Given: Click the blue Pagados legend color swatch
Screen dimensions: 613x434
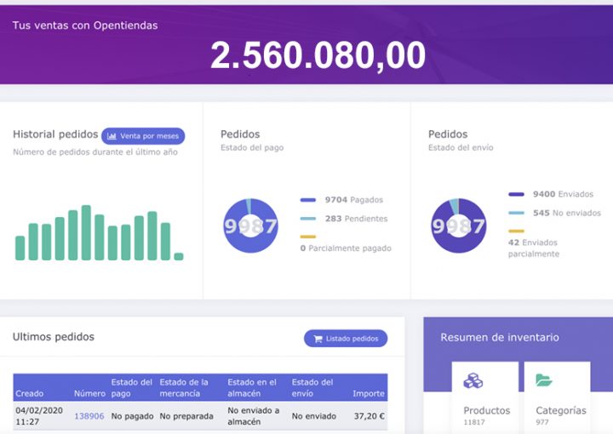Looking at the screenshot, I should (x=307, y=200).
